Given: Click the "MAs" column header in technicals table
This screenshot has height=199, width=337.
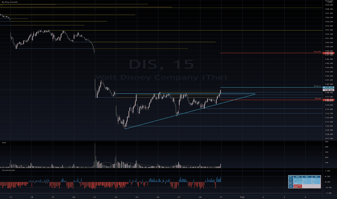Looking at the screenshot, I should click(298, 177).
